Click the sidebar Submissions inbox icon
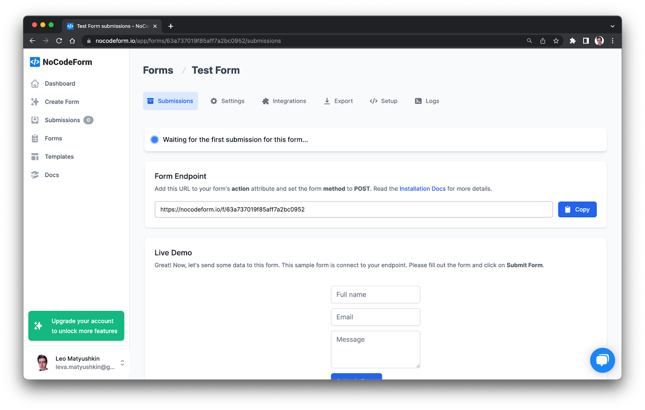This screenshot has width=645, height=410. pyautogui.click(x=35, y=120)
